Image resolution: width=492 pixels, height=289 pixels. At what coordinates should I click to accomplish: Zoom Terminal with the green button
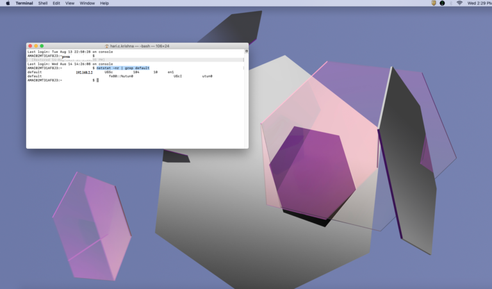[42, 45]
